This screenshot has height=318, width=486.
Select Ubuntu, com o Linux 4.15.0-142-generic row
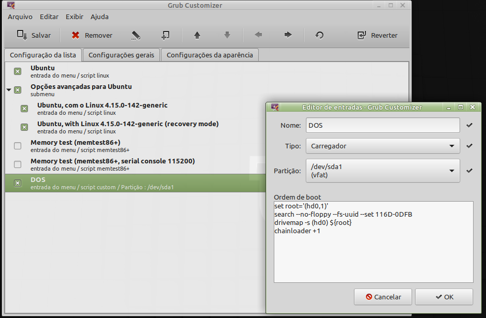tap(135, 109)
